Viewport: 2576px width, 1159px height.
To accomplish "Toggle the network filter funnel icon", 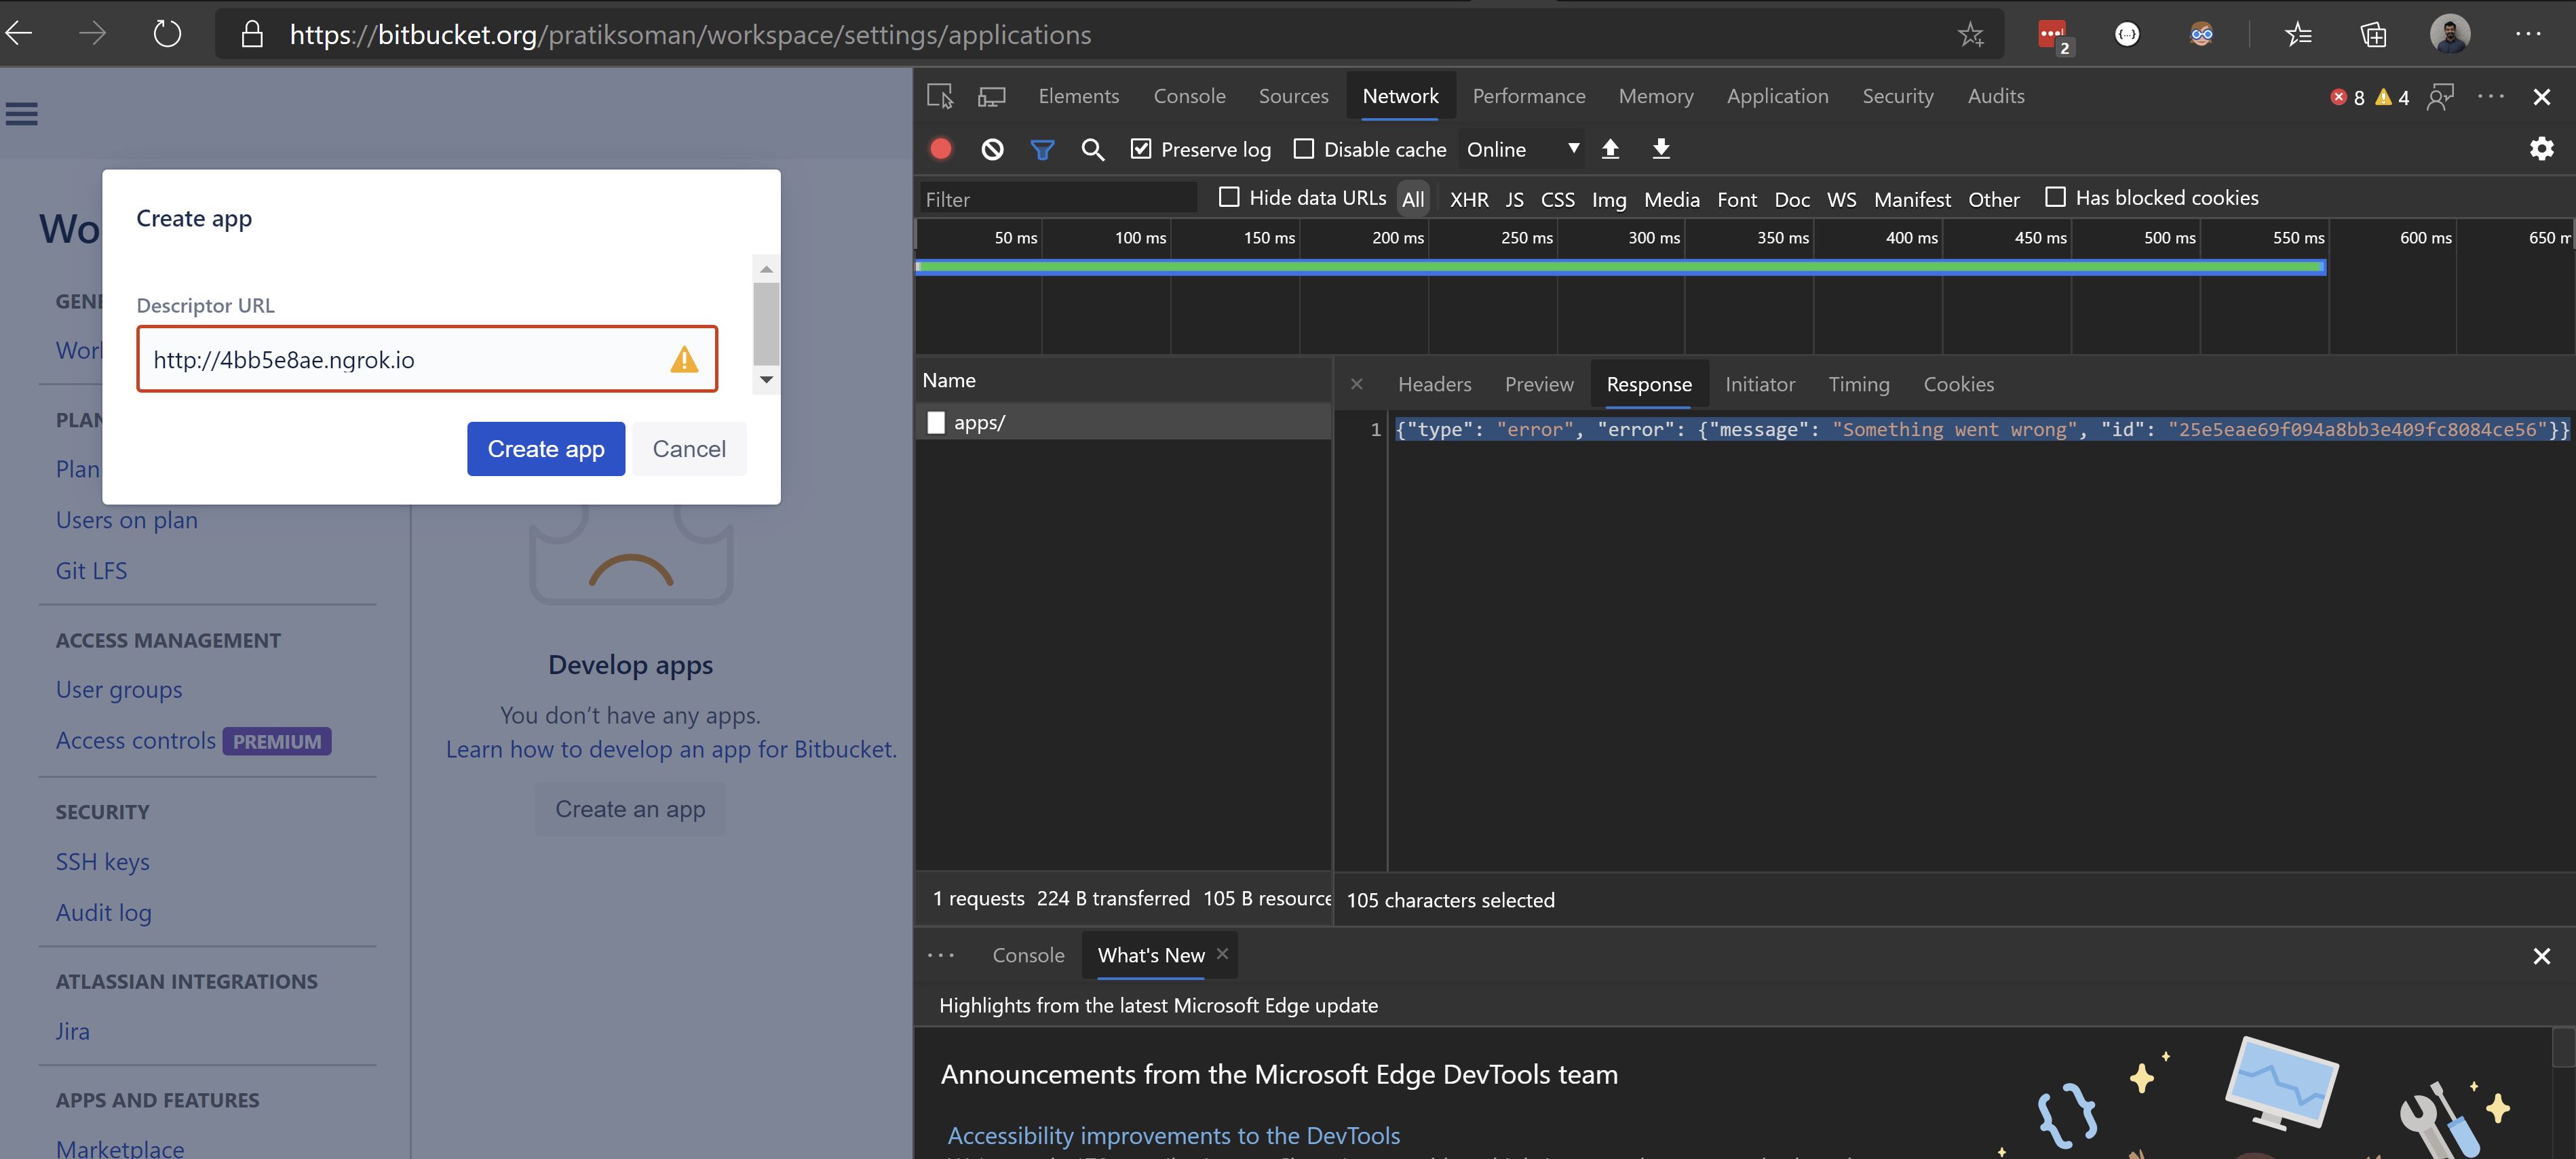I will pos(1042,149).
